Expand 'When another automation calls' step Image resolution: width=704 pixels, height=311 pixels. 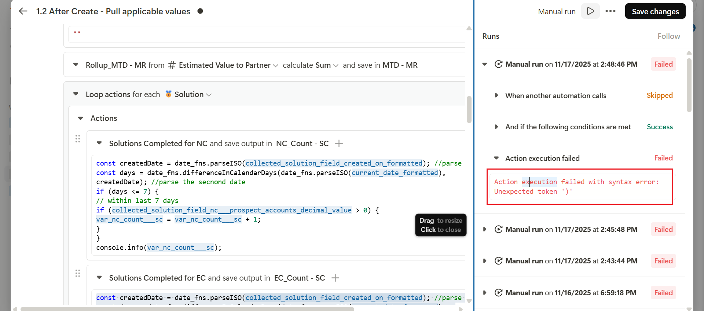[496, 96]
